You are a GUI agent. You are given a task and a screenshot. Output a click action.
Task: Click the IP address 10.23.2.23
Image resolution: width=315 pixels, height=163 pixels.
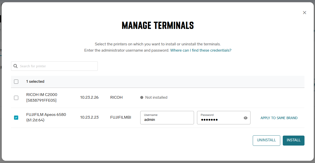89,117
